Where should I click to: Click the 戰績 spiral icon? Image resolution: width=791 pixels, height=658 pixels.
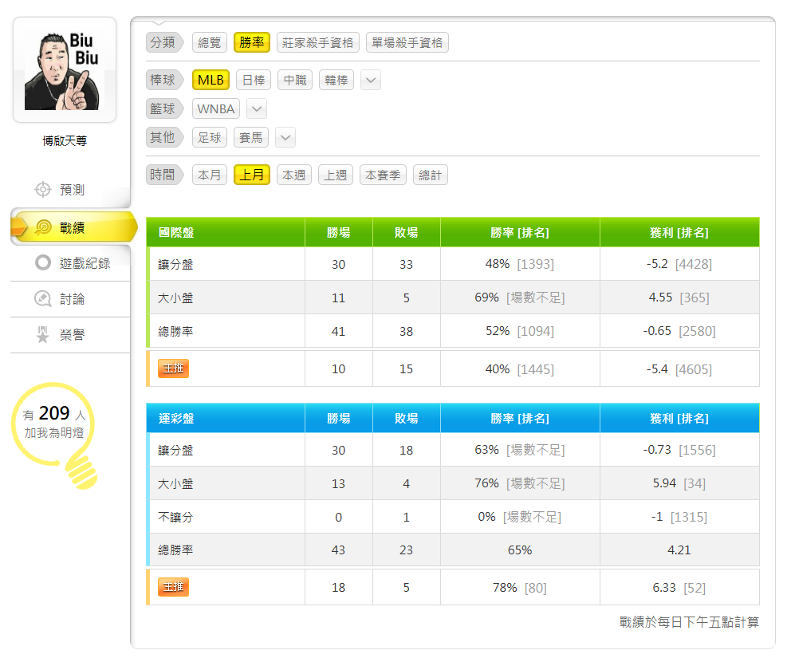click(x=43, y=227)
